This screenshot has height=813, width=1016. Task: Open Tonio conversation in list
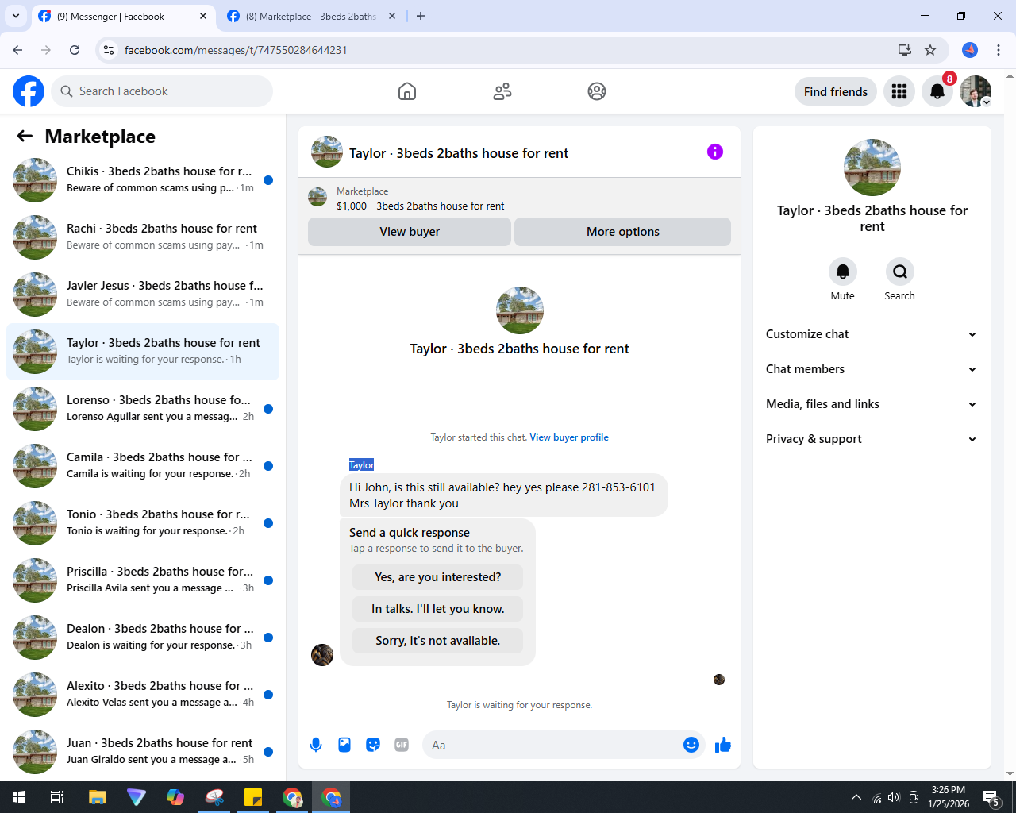(x=143, y=523)
